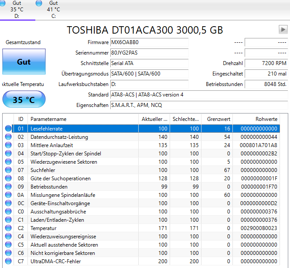Click the Rohwerte column header
The height and width of the screenshot is (268, 290).
point(256,119)
